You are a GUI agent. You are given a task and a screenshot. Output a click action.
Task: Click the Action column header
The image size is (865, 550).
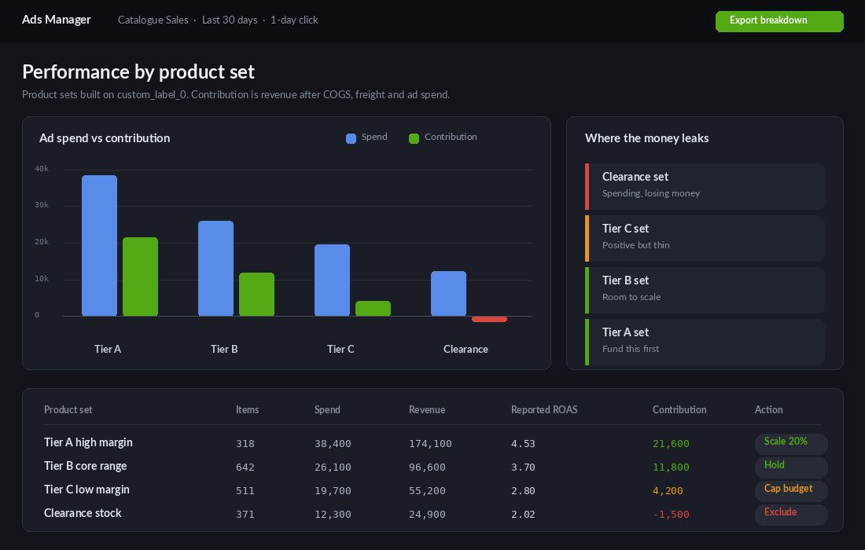tap(768, 409)
